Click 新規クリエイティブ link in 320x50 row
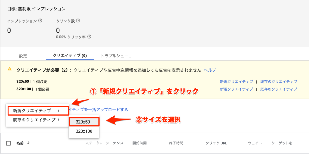This screenshot has width=309, height=154. (236, 82)
